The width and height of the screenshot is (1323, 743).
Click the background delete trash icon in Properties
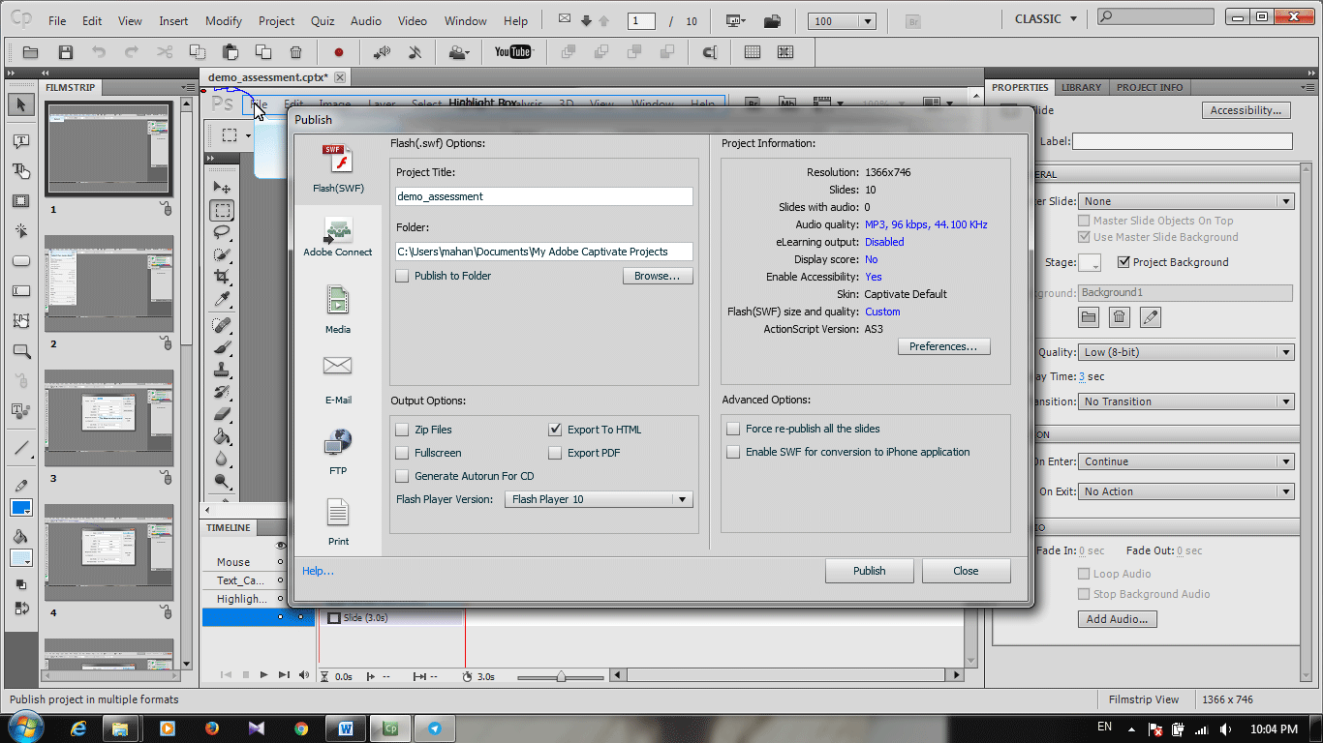tap(1119, 316)
